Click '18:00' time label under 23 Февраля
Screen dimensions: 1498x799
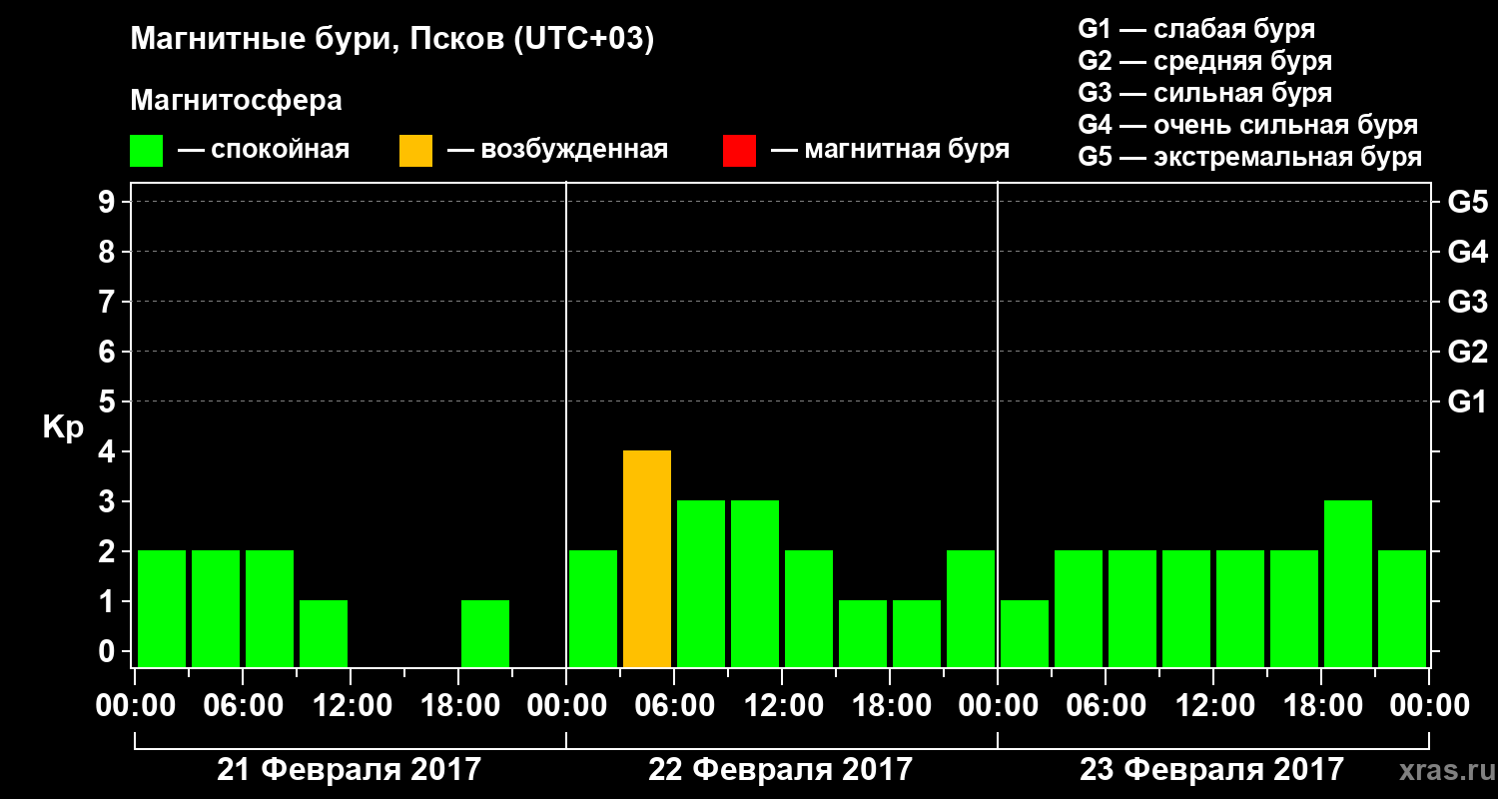pyautogui.click(x=1321, y=706)
